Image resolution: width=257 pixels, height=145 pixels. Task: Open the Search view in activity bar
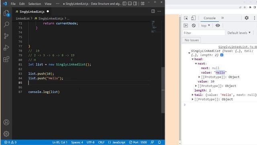tap(6, 25)
